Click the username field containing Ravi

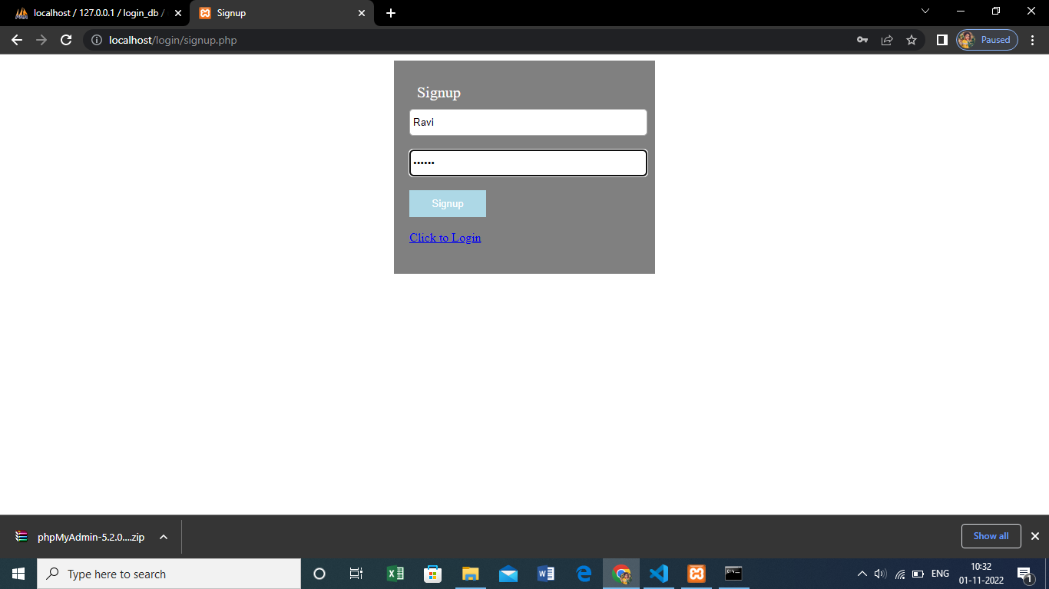(x=528, y=122)
